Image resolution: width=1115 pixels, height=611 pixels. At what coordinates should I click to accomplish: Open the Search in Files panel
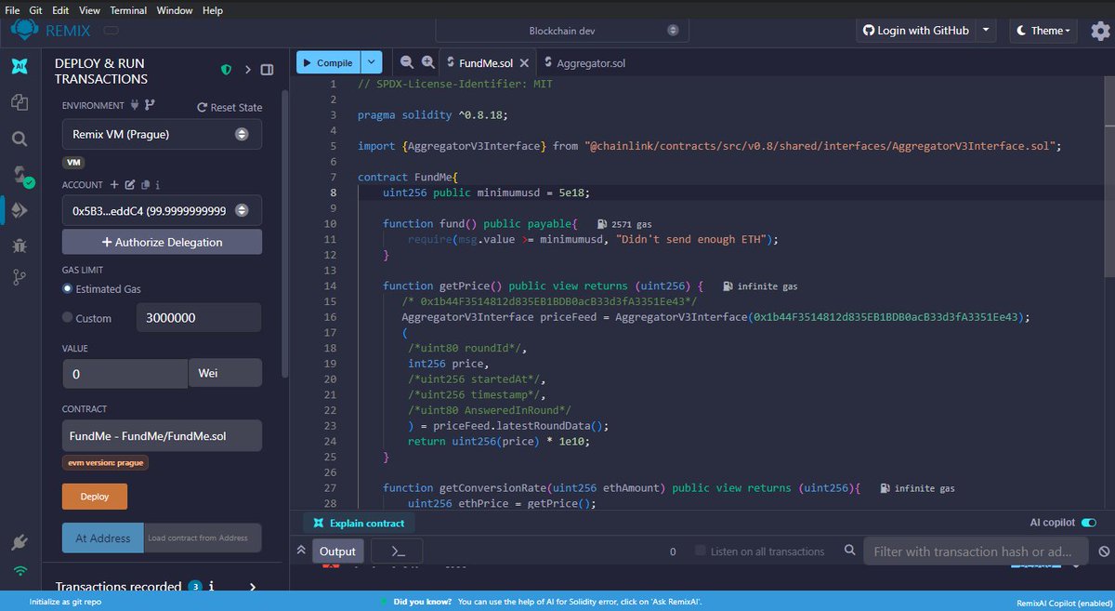[20, 139]
